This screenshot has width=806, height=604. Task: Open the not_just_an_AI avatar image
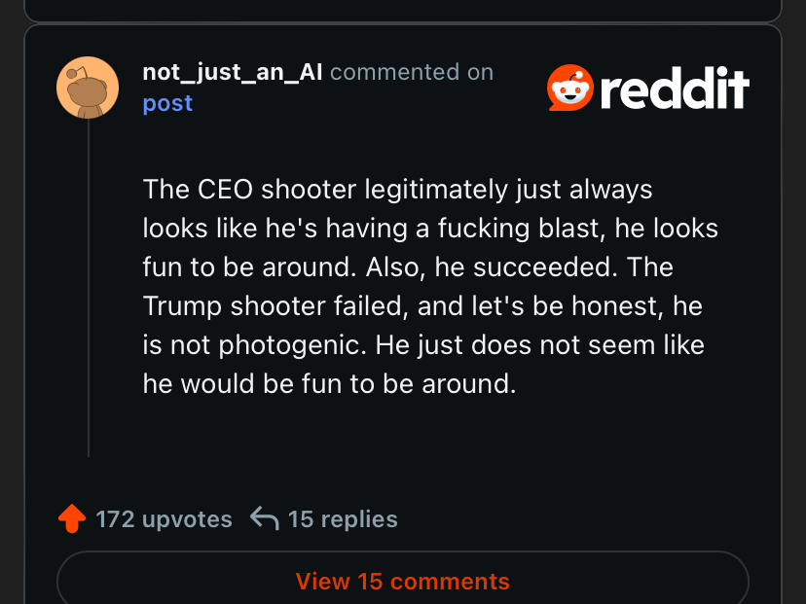pyautogui.click(x=88, y=88)
